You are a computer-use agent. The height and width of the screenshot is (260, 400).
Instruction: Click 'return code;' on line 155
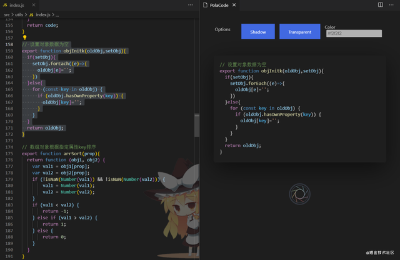coord(42,25)
